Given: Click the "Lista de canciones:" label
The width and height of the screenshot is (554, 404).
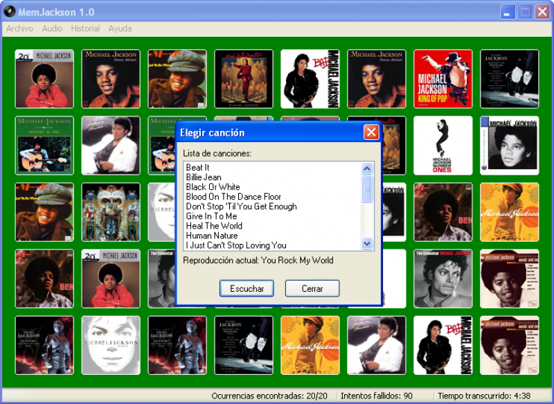Looking at the screenshot, I should [x=217, y=153].
